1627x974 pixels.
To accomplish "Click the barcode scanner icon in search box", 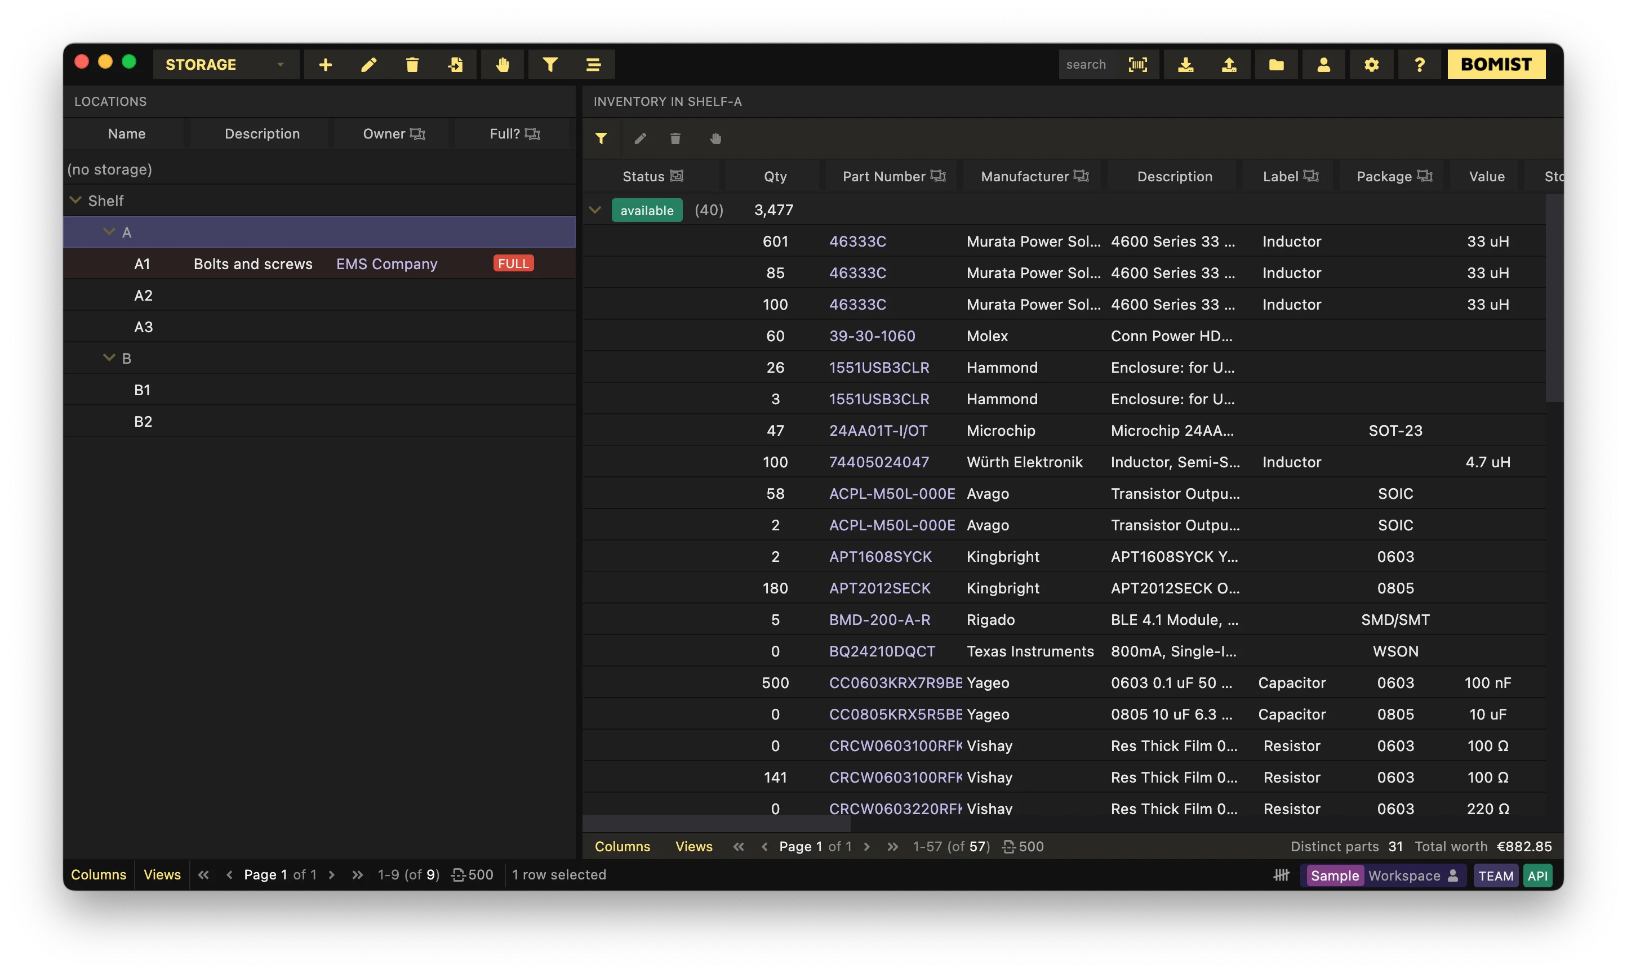I will [x=1137, y=64].
